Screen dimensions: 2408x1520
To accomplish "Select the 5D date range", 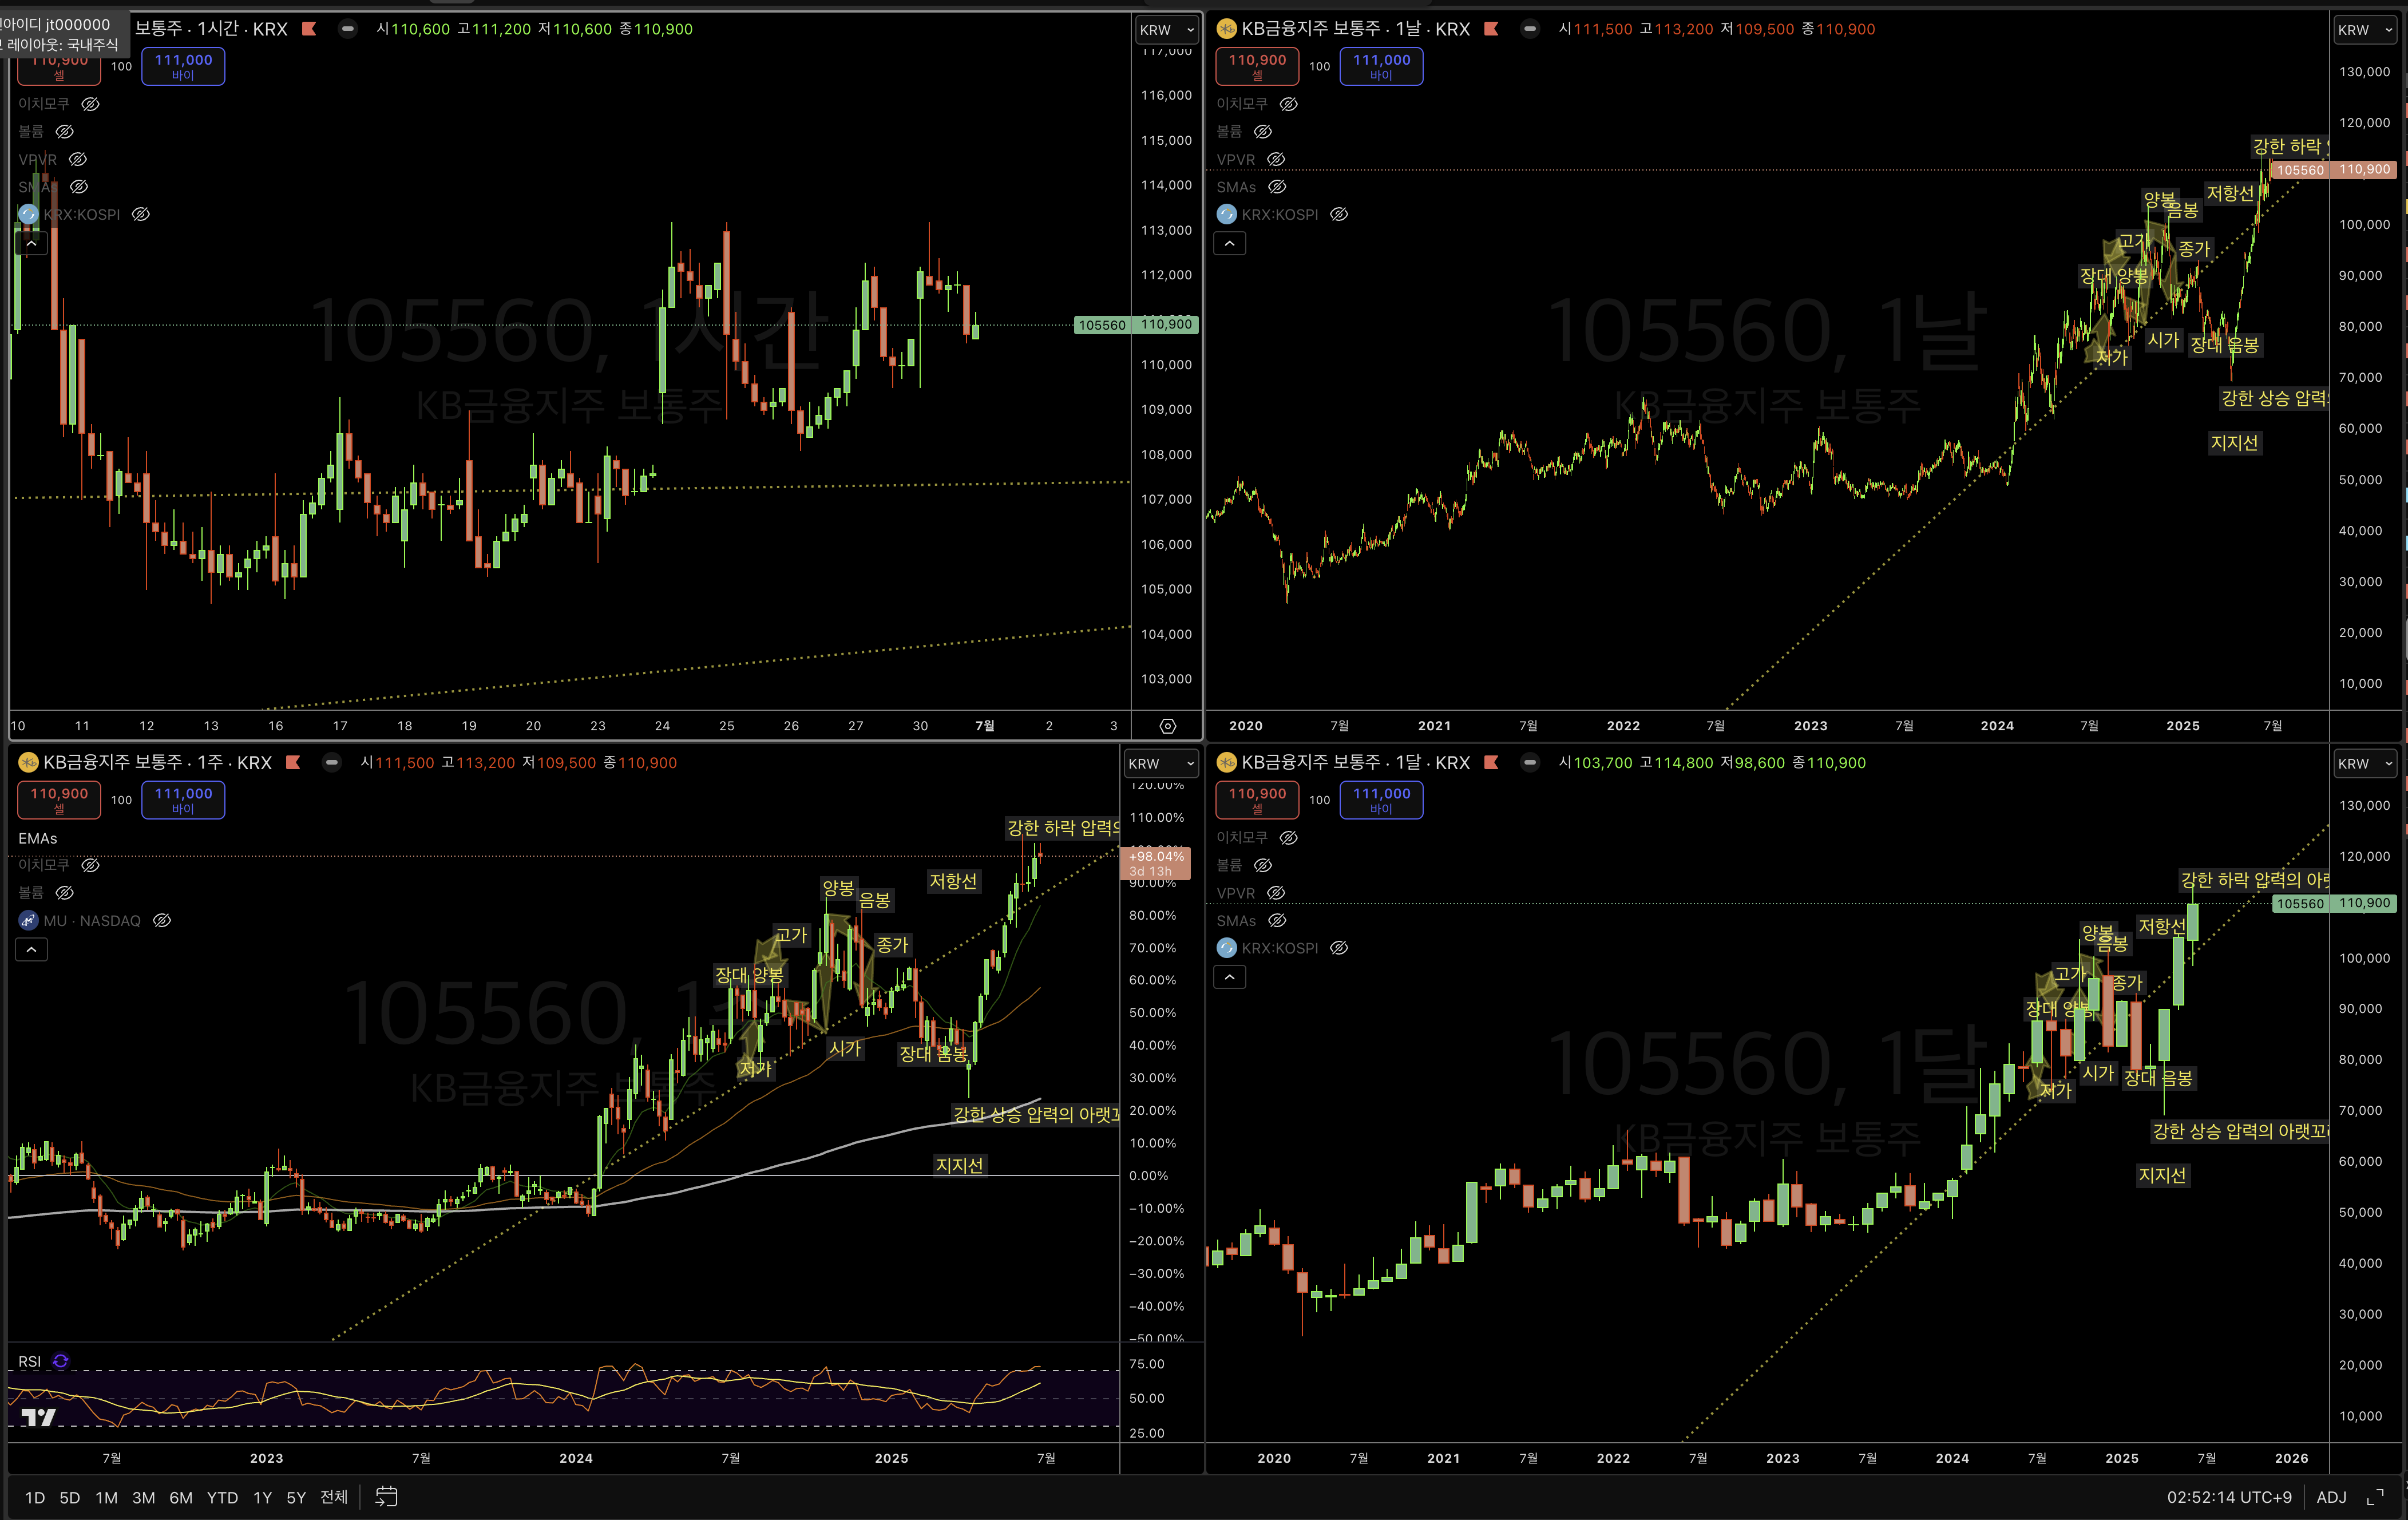I will (x=70, y=1497).
